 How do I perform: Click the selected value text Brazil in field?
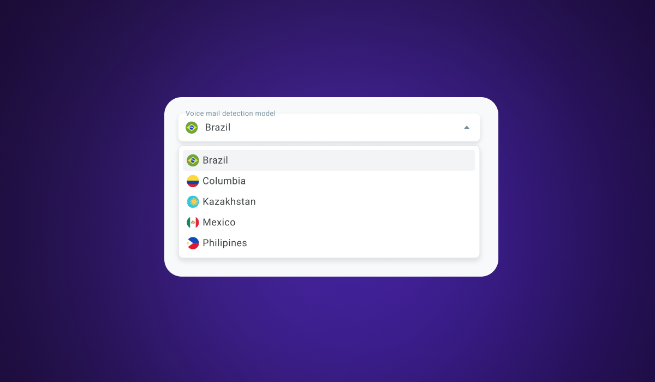218,128
